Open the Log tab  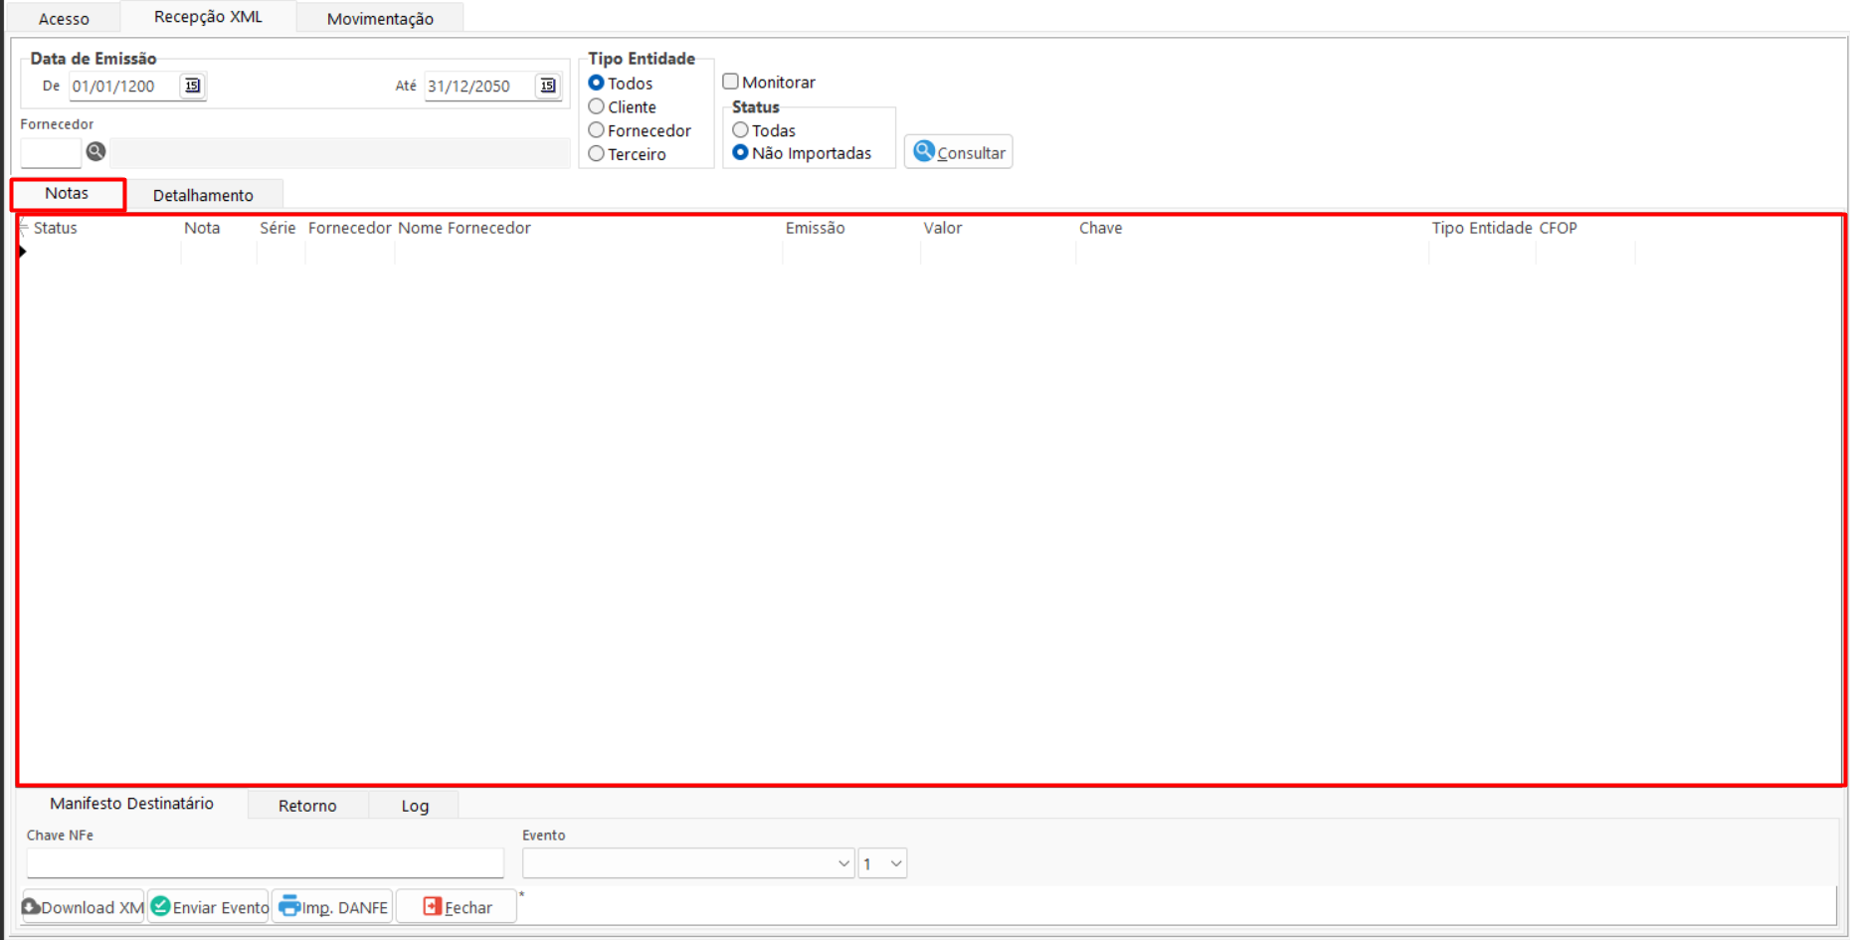point(415,806)
